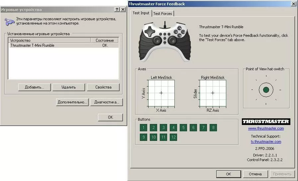Close the Thrustmaster Force Feedback window

click(x=294, y=4)
